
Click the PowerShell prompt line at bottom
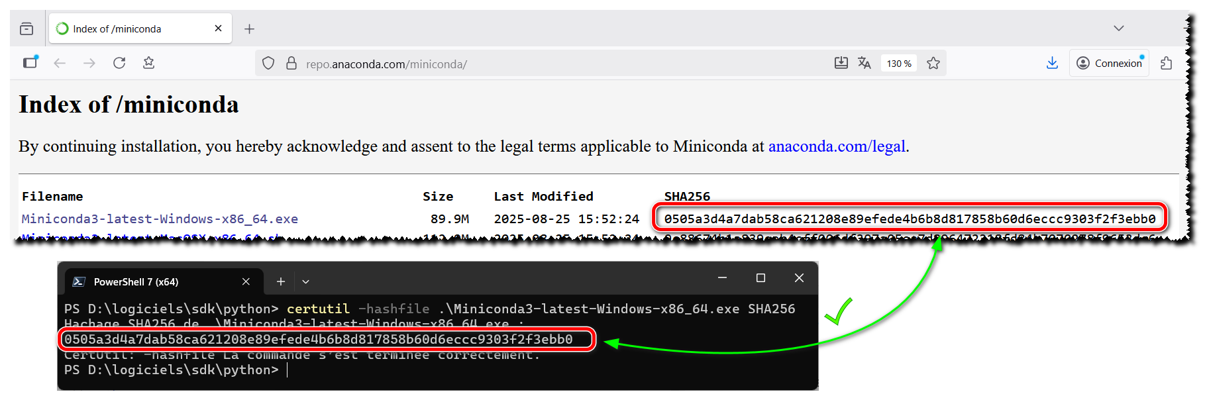pyautogui.click(x=176, y=370)
